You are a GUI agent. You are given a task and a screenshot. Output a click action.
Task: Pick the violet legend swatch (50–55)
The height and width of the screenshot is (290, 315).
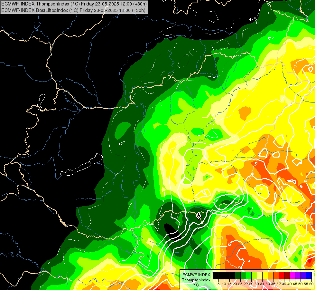pyautogui.click(x=303, y=275)
